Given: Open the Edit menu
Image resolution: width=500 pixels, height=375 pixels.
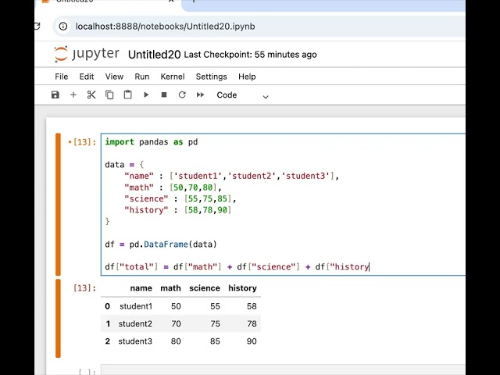Looking at the screenshot, I should pos(87,77).
